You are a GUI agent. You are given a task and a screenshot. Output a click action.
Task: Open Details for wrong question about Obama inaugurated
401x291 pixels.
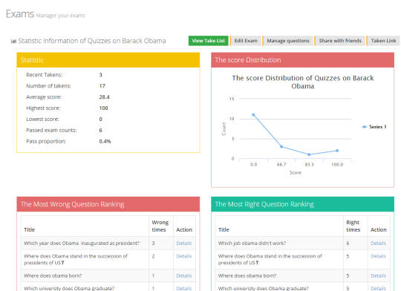coord(184,243)
